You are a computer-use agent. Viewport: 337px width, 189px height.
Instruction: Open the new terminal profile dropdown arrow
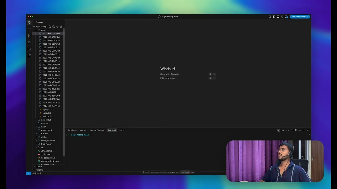click(289, 130)
